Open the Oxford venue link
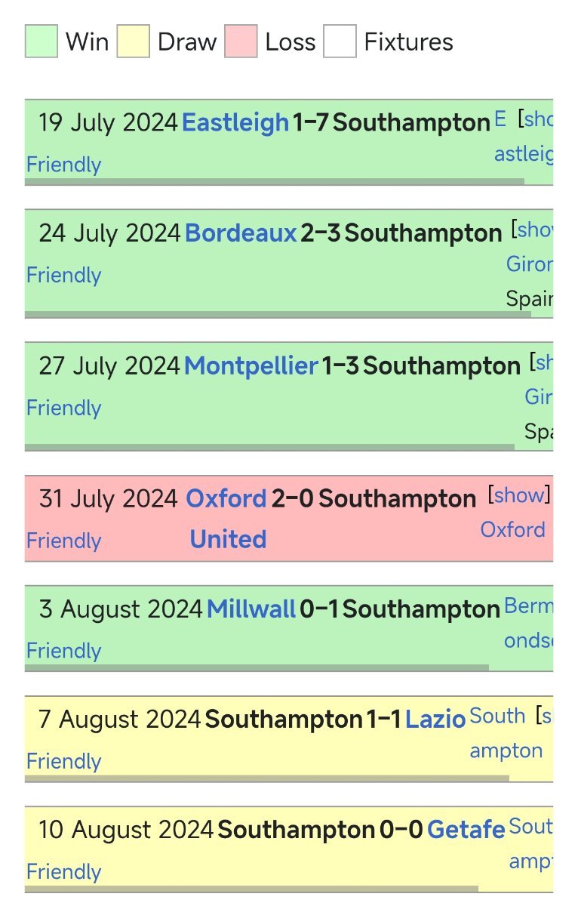The height and width of the screenshot is (906, 578). [513, 529]
